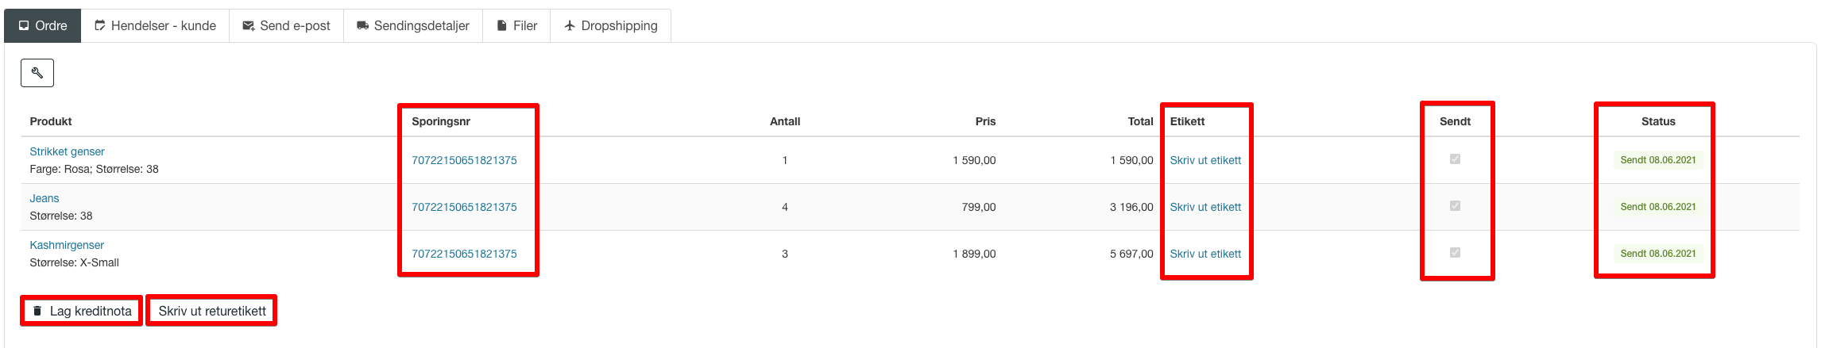Image resolution: width=1829 pixels, height=348 pixels.
Task: Open the Send e-post tab
Action: [x=287, y=25]
